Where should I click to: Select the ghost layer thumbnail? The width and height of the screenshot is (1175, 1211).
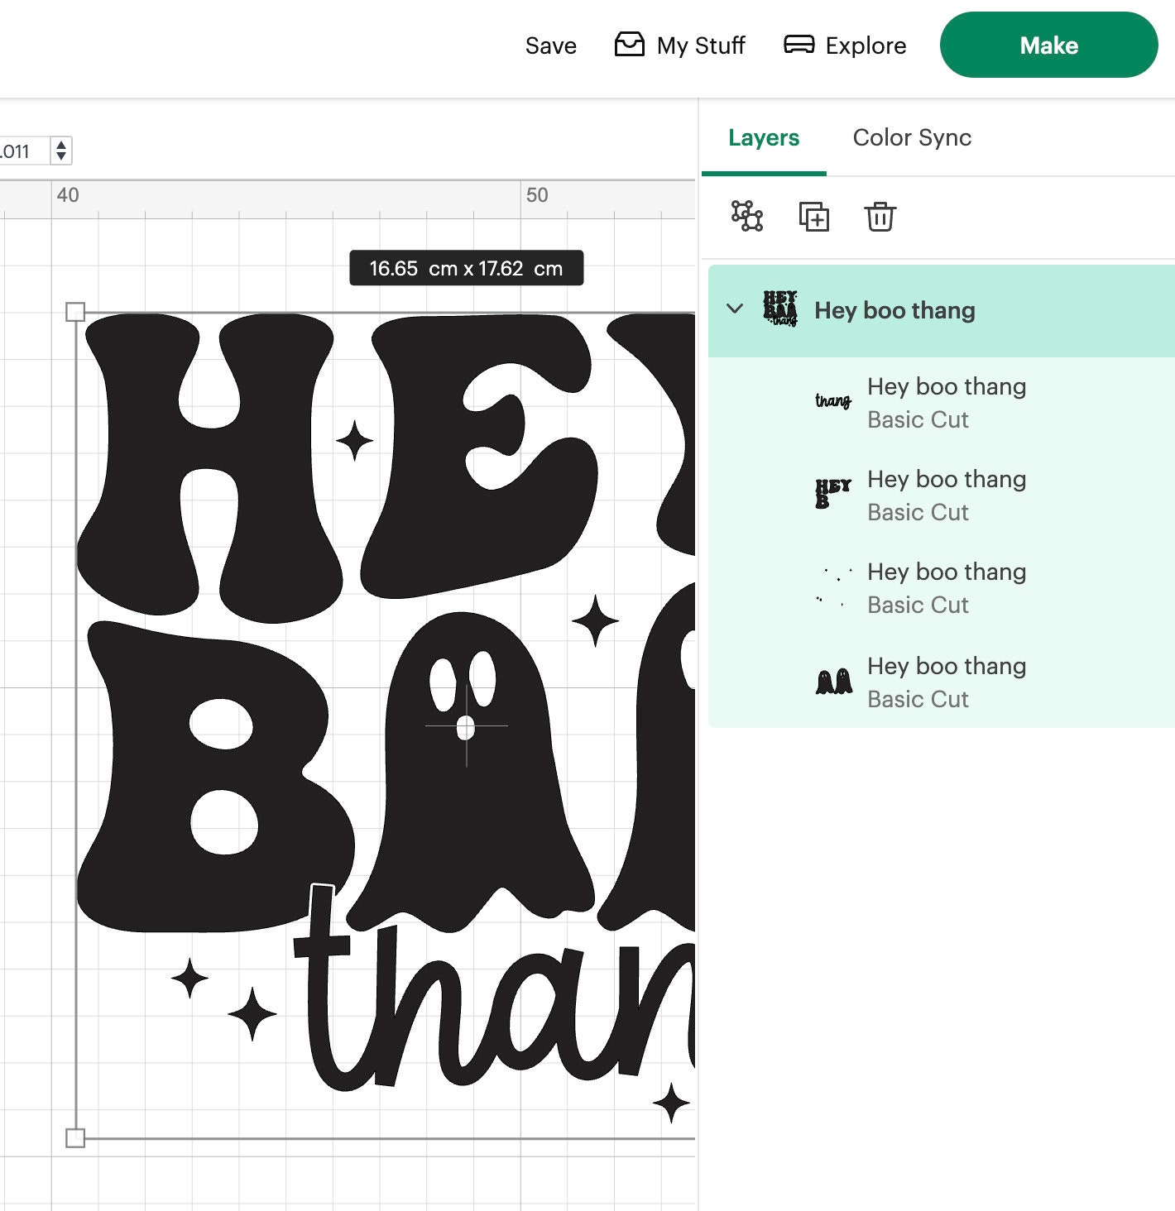click(834, 680)
